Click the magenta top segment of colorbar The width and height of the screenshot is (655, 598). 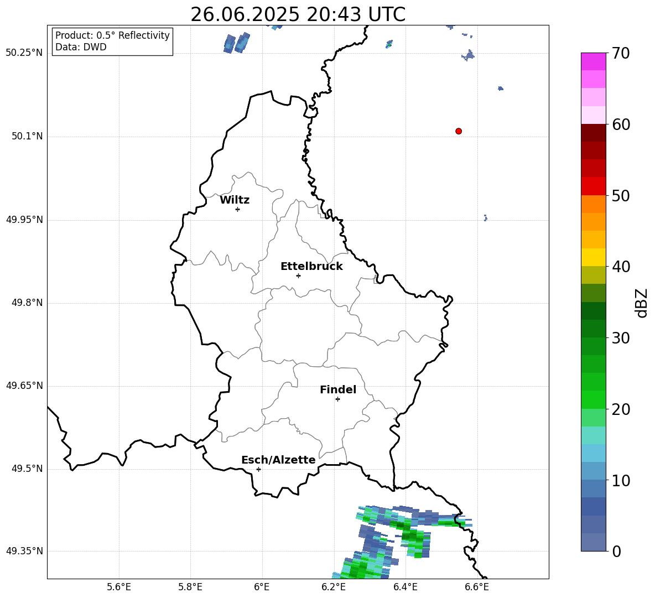click(x=594, y=61)
